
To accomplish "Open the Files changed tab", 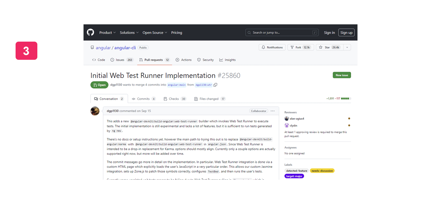I will [x=210, y=99].
